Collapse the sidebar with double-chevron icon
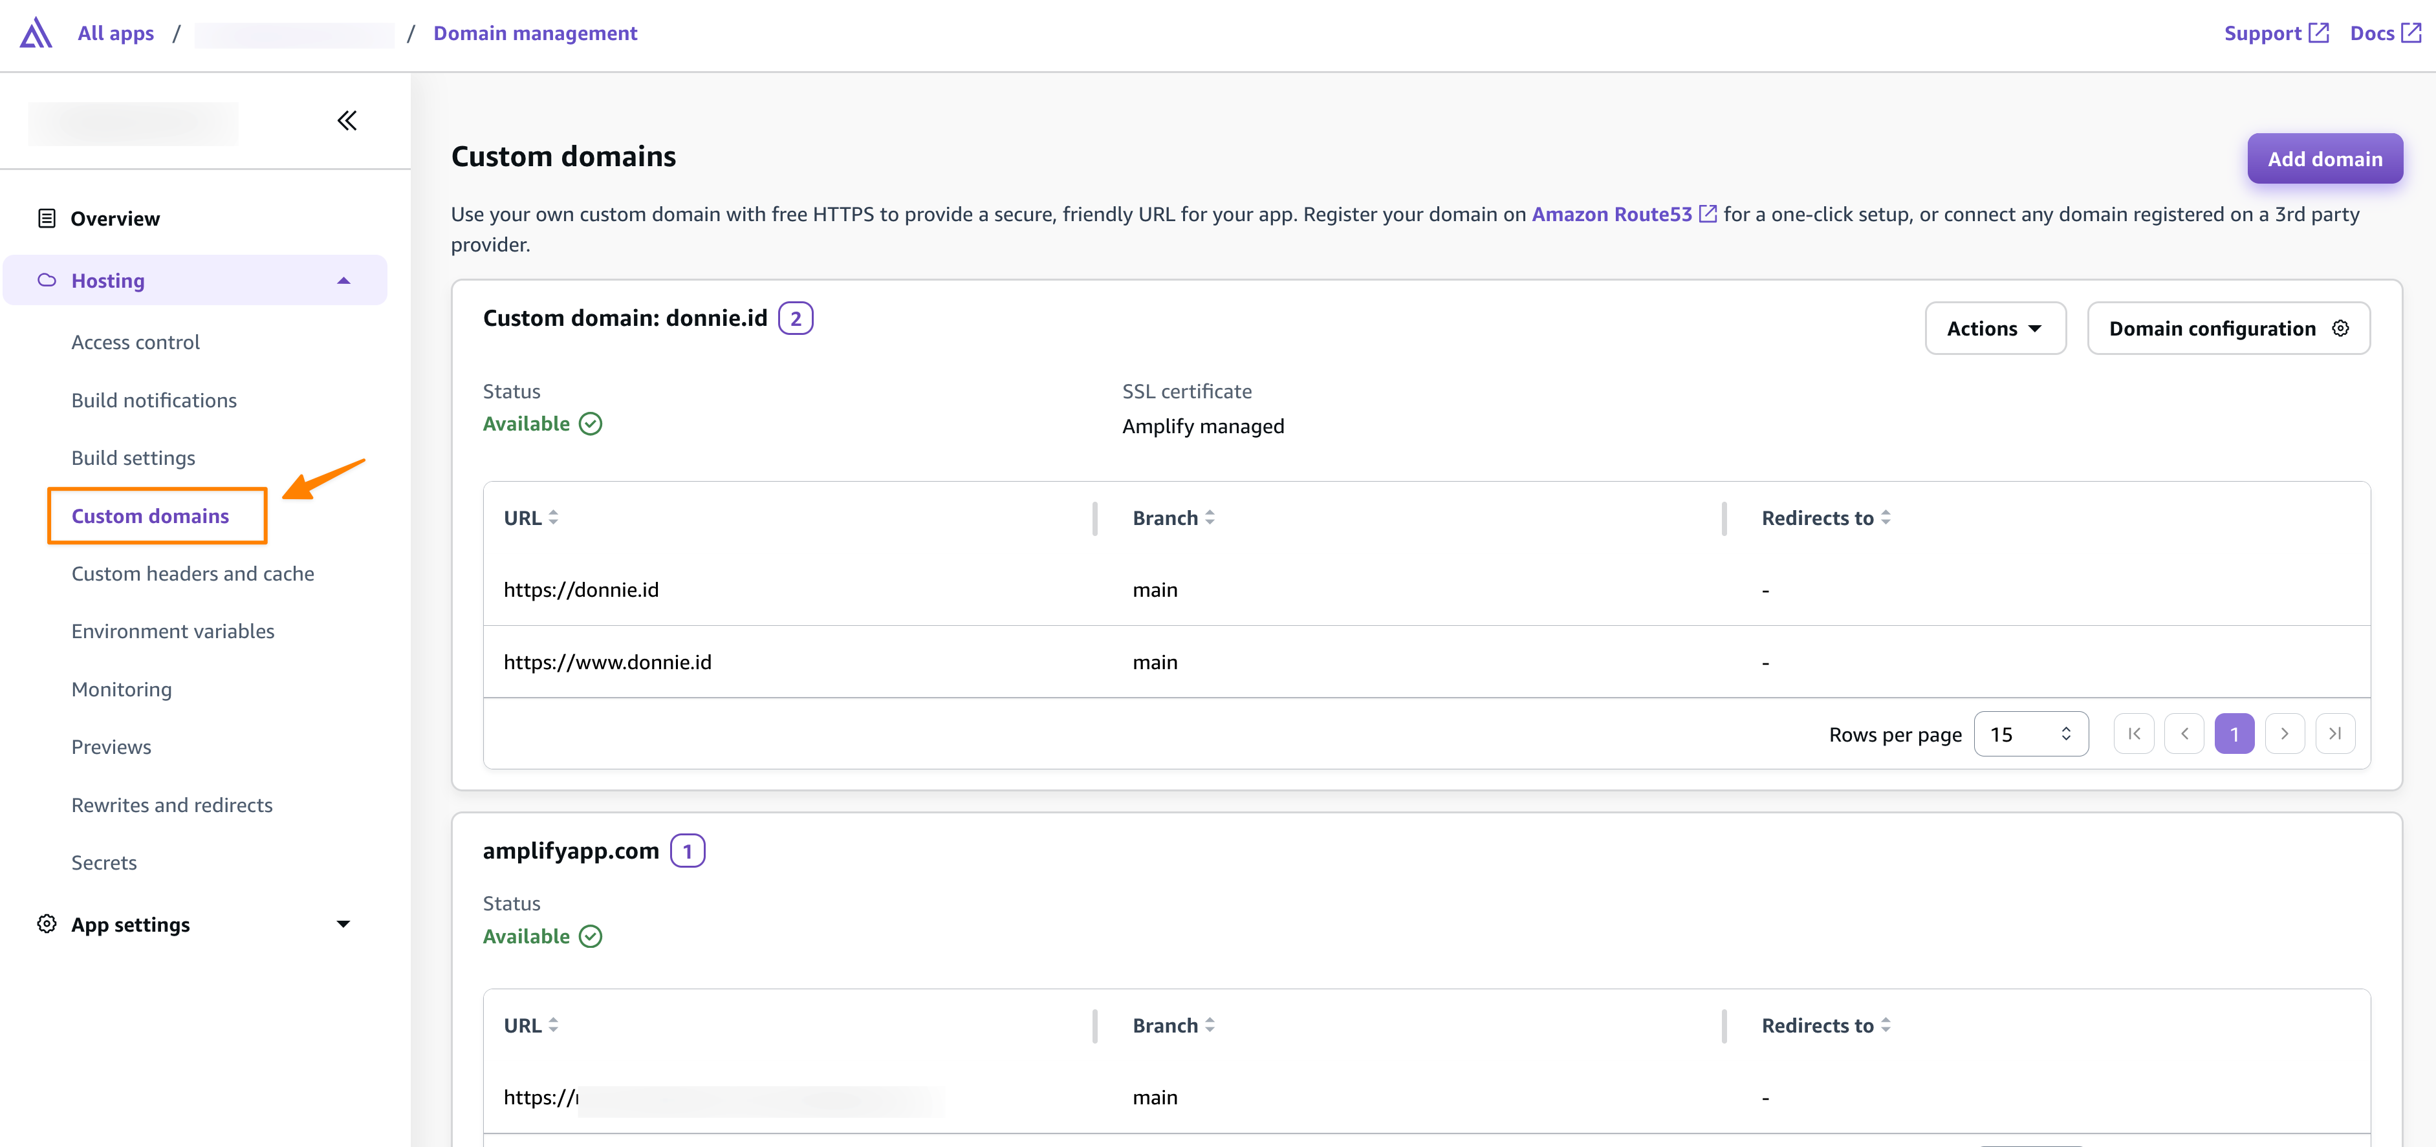The image size is (2436, 1147). [x=347, y=121]
